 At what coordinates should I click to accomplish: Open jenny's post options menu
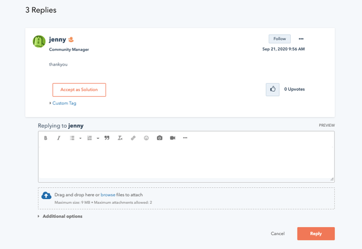(301, 39)
